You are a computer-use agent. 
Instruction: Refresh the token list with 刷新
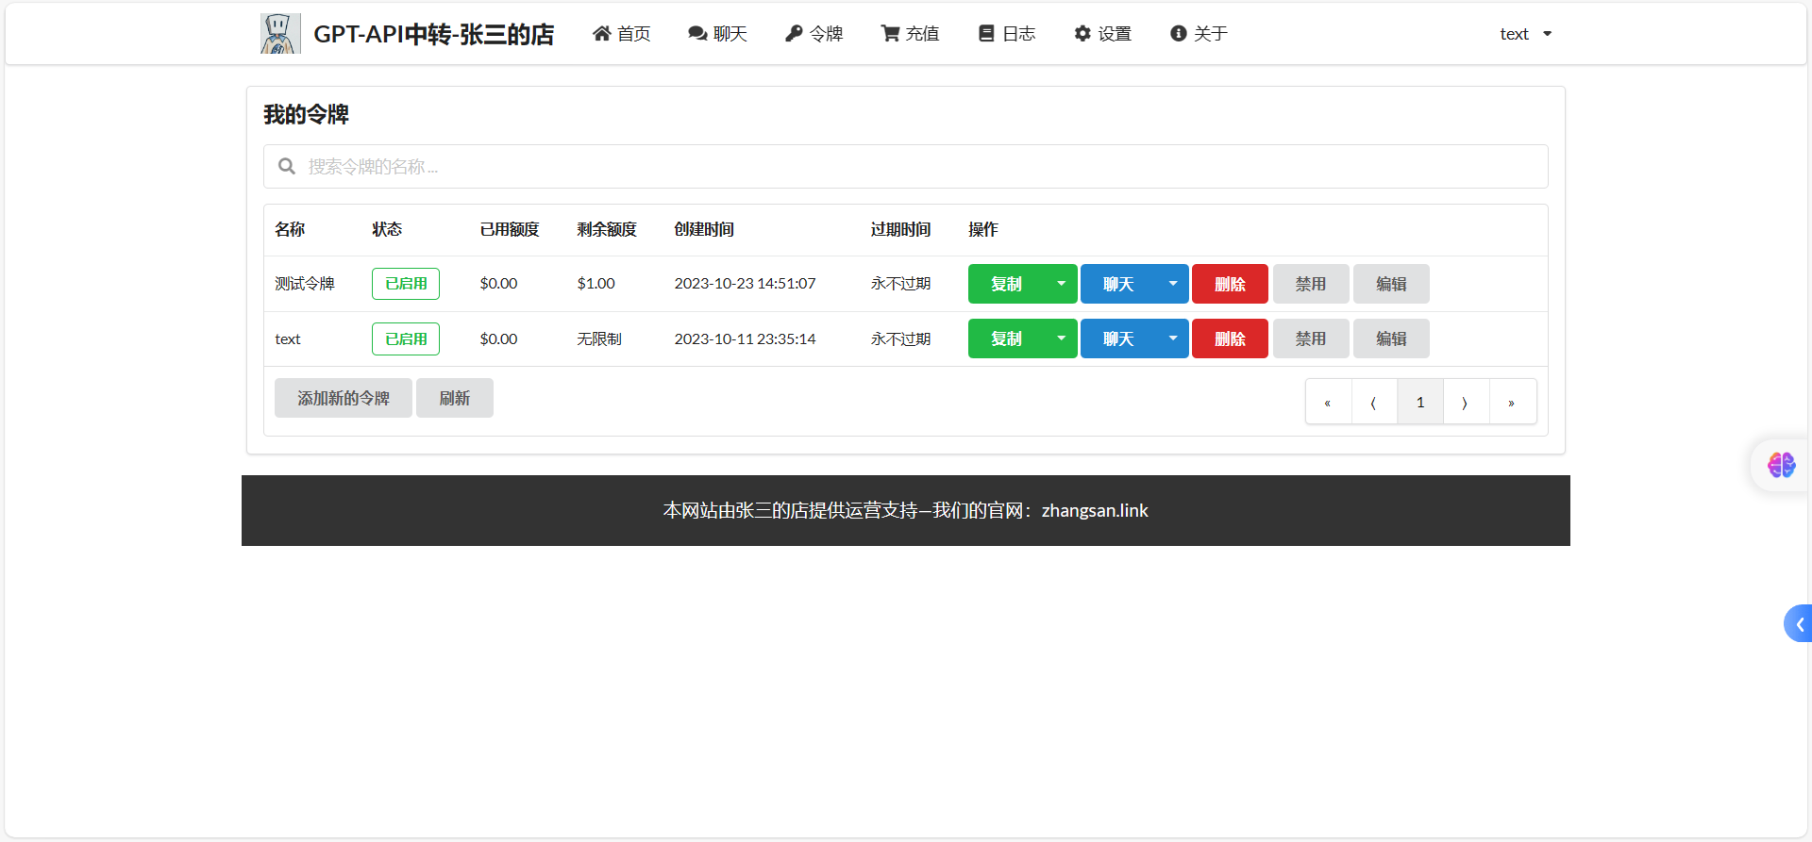click(x=455, y=398)
